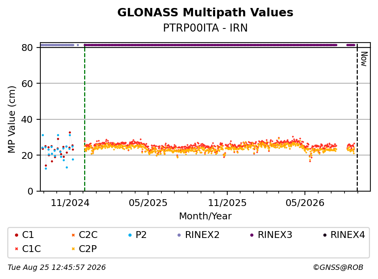Click the C1C legend marker

pyautogui.click(x=16, y=249)
